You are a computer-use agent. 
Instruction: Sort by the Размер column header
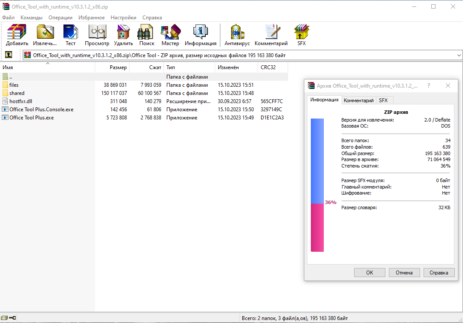[x=112, y=67]
